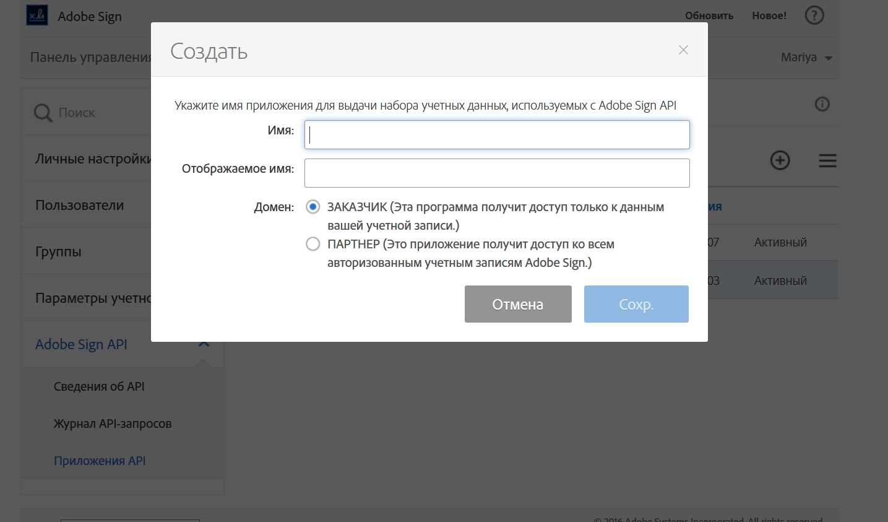Screen dimensions: 888x522
Task: Open the help question mark icon
Action: pos(814,15)
